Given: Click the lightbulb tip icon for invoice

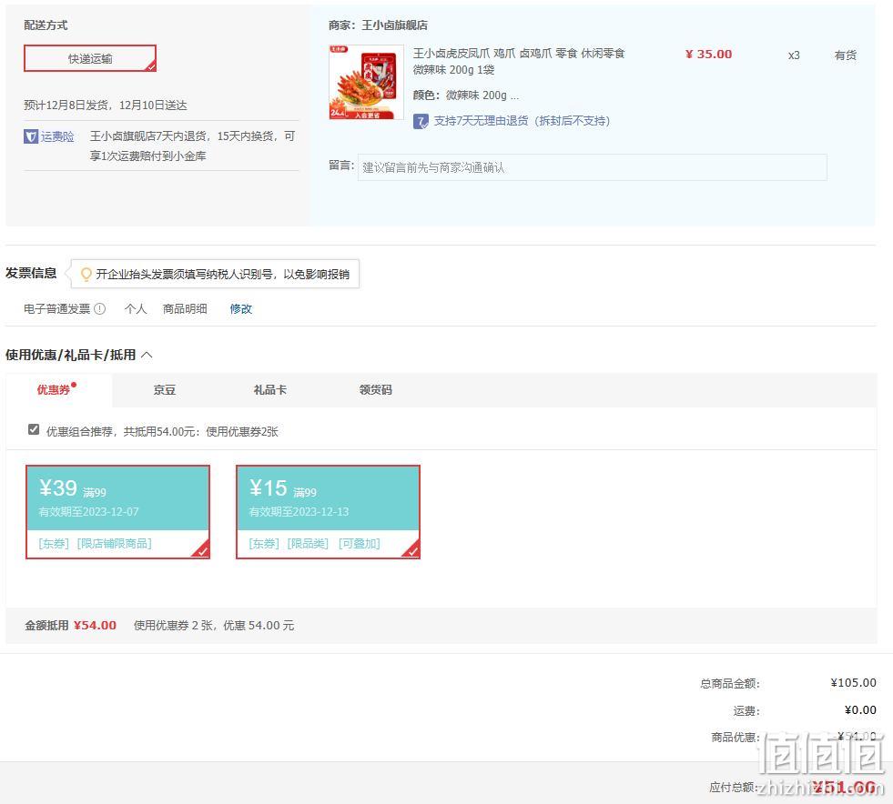Looking at the screenshot, I should [86, 275].
